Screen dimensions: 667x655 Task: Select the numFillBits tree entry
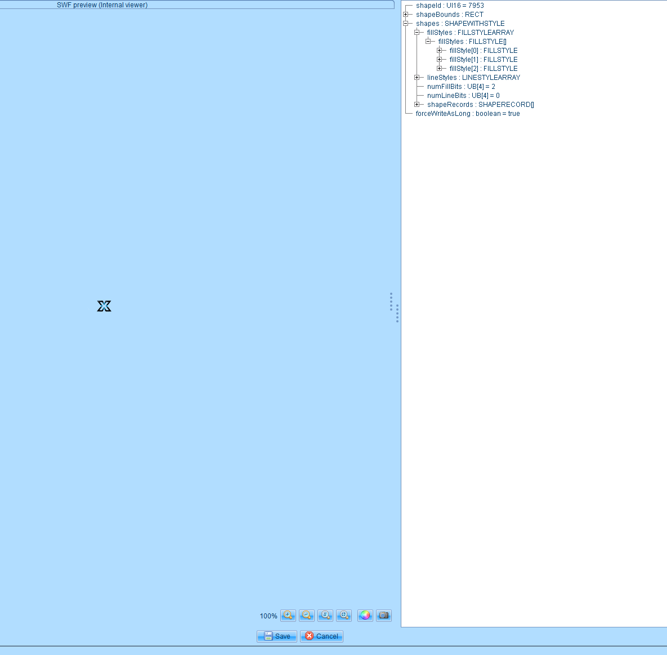461,87
